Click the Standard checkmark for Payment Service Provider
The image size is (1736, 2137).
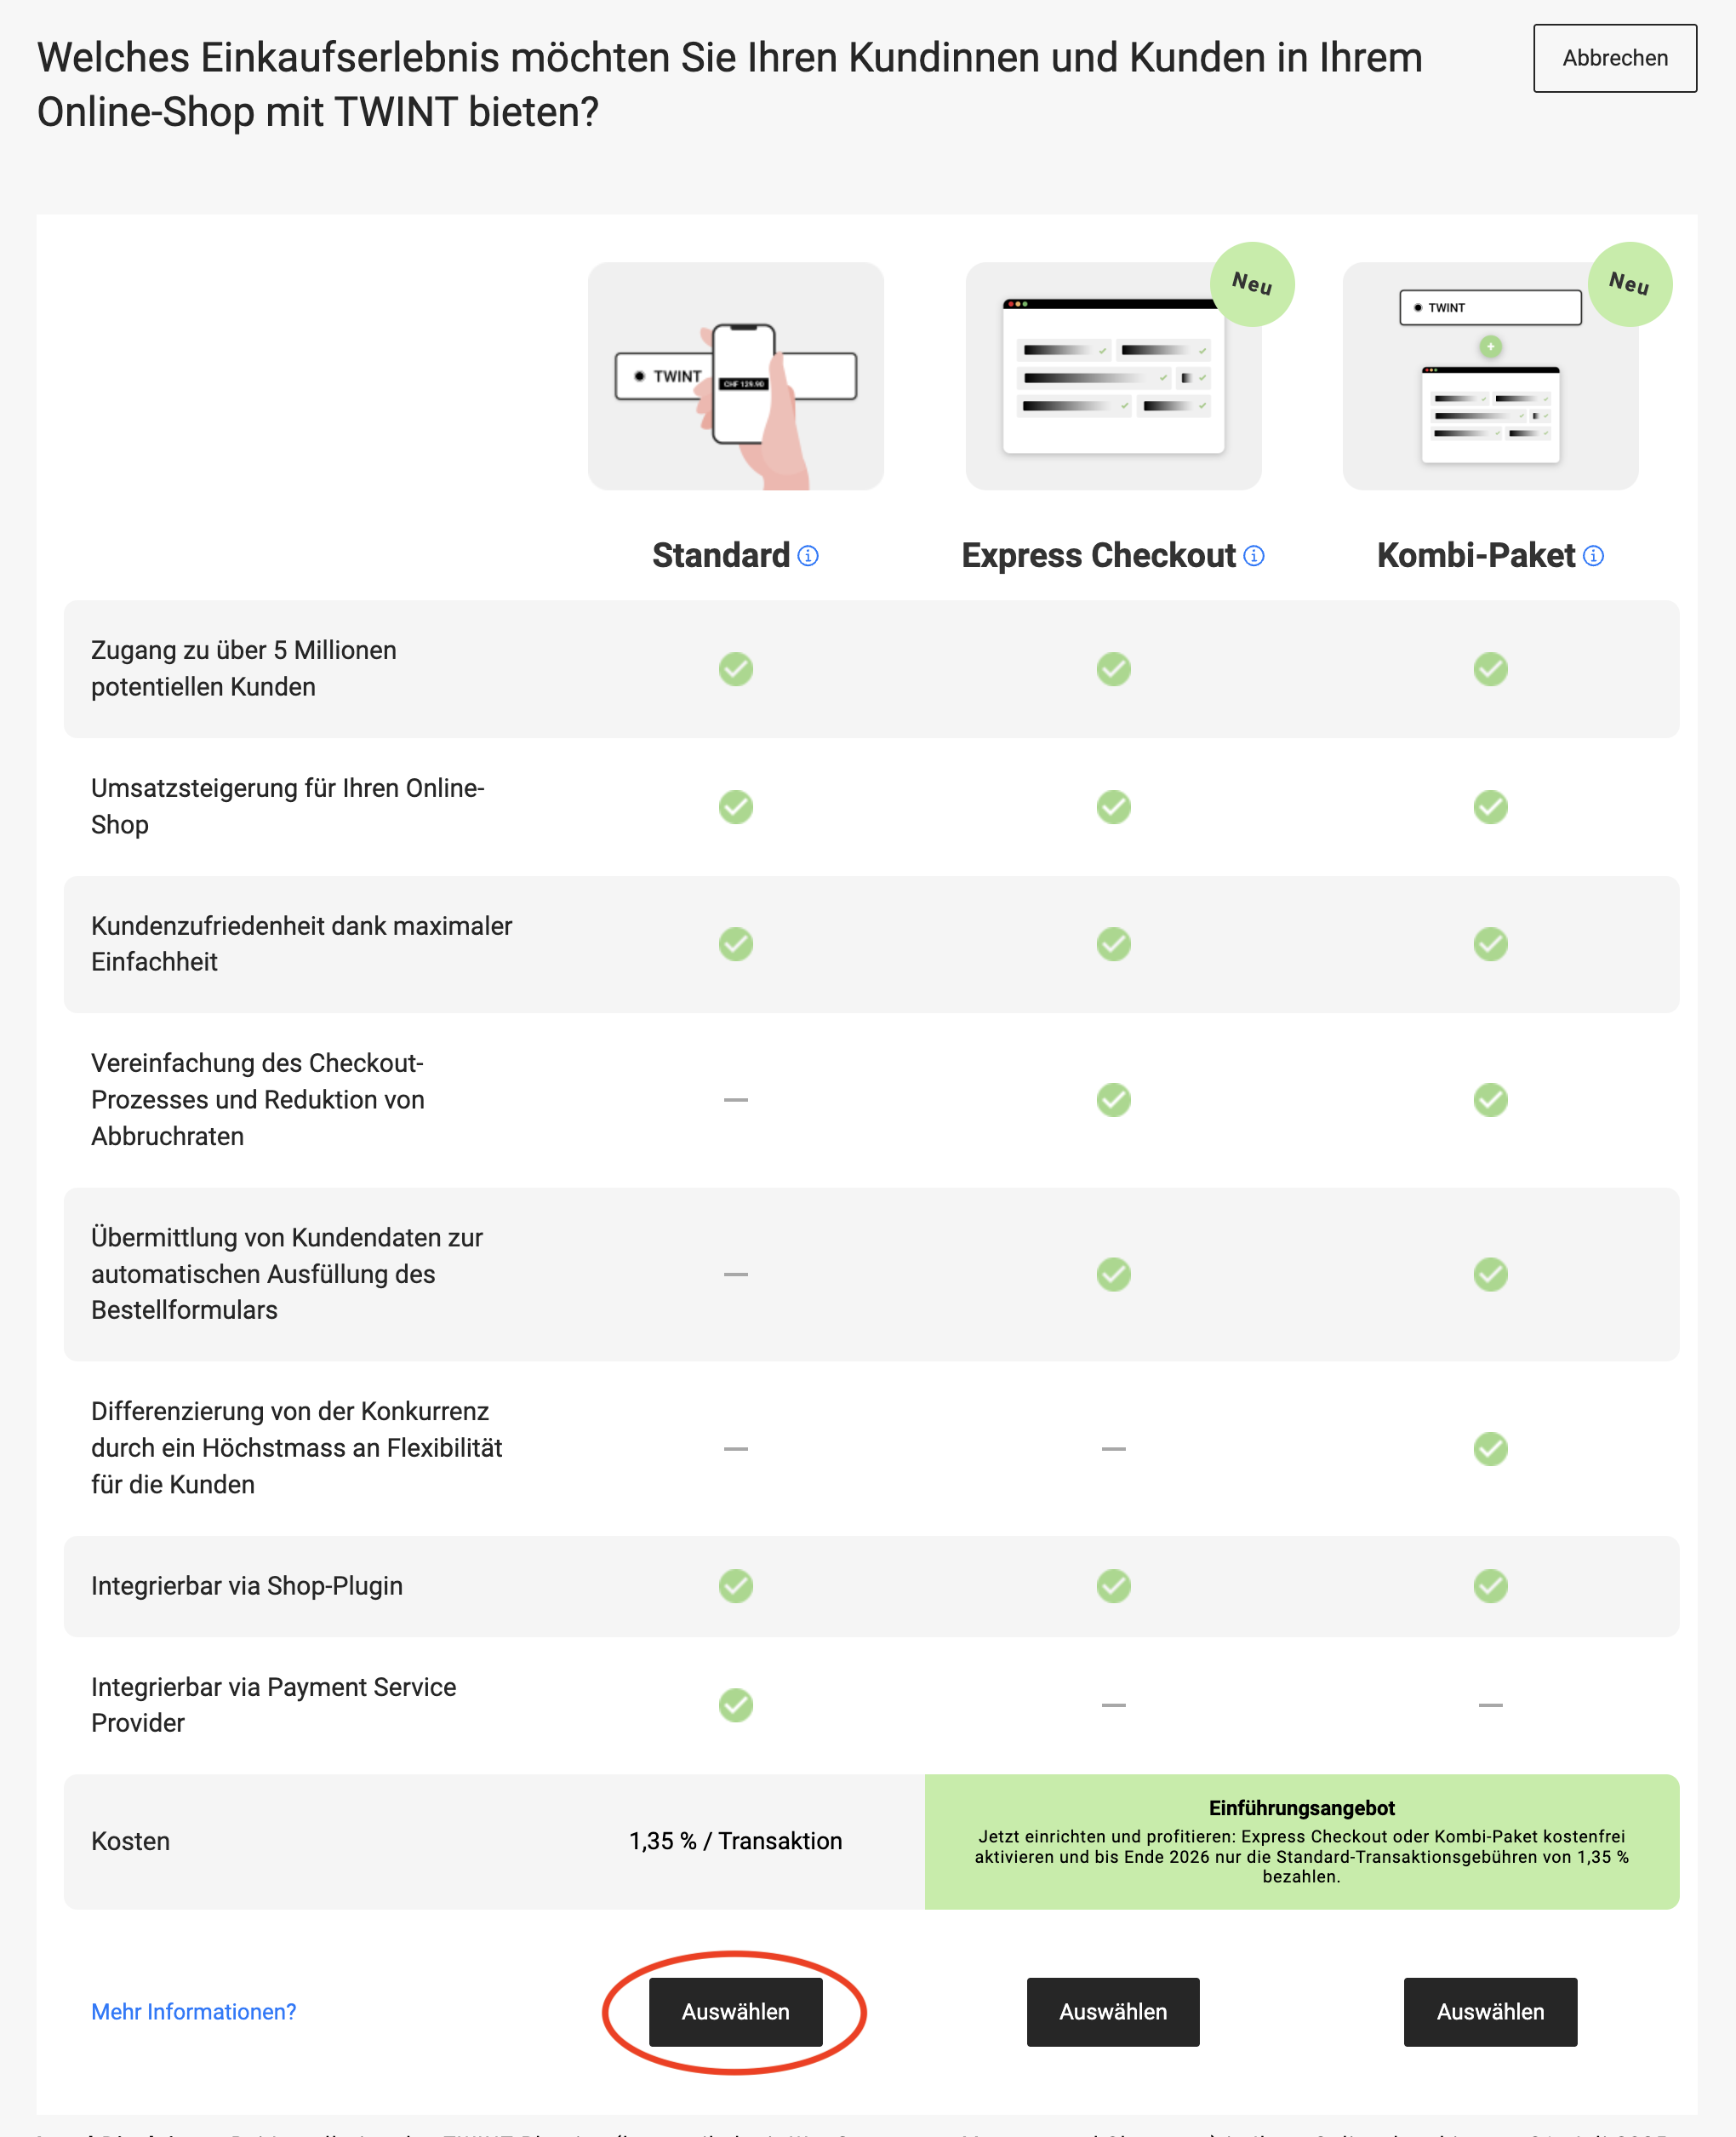736,1704
